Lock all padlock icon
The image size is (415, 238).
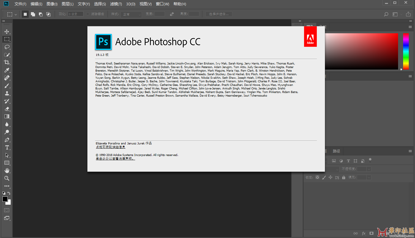pos(344,177)
